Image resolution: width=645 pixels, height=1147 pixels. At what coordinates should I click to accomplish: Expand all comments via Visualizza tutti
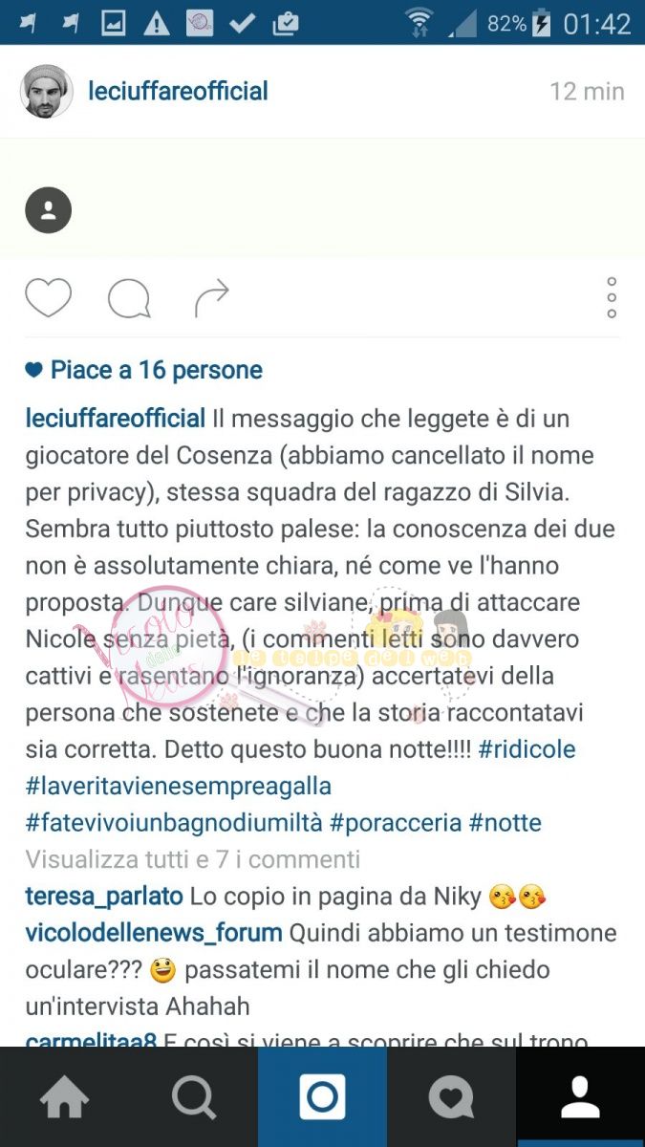193,859
